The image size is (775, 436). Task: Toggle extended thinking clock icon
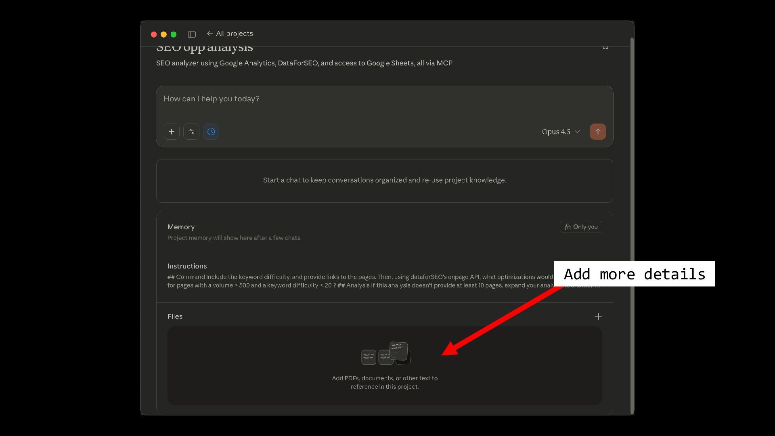(211, 132)
